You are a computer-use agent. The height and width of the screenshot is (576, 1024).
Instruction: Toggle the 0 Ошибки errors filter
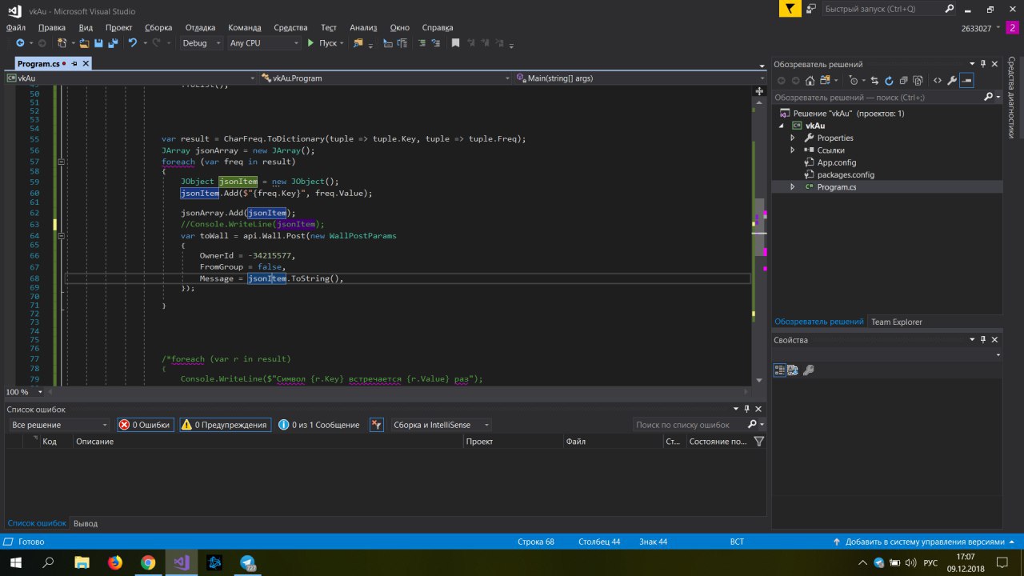pos(145,425)
